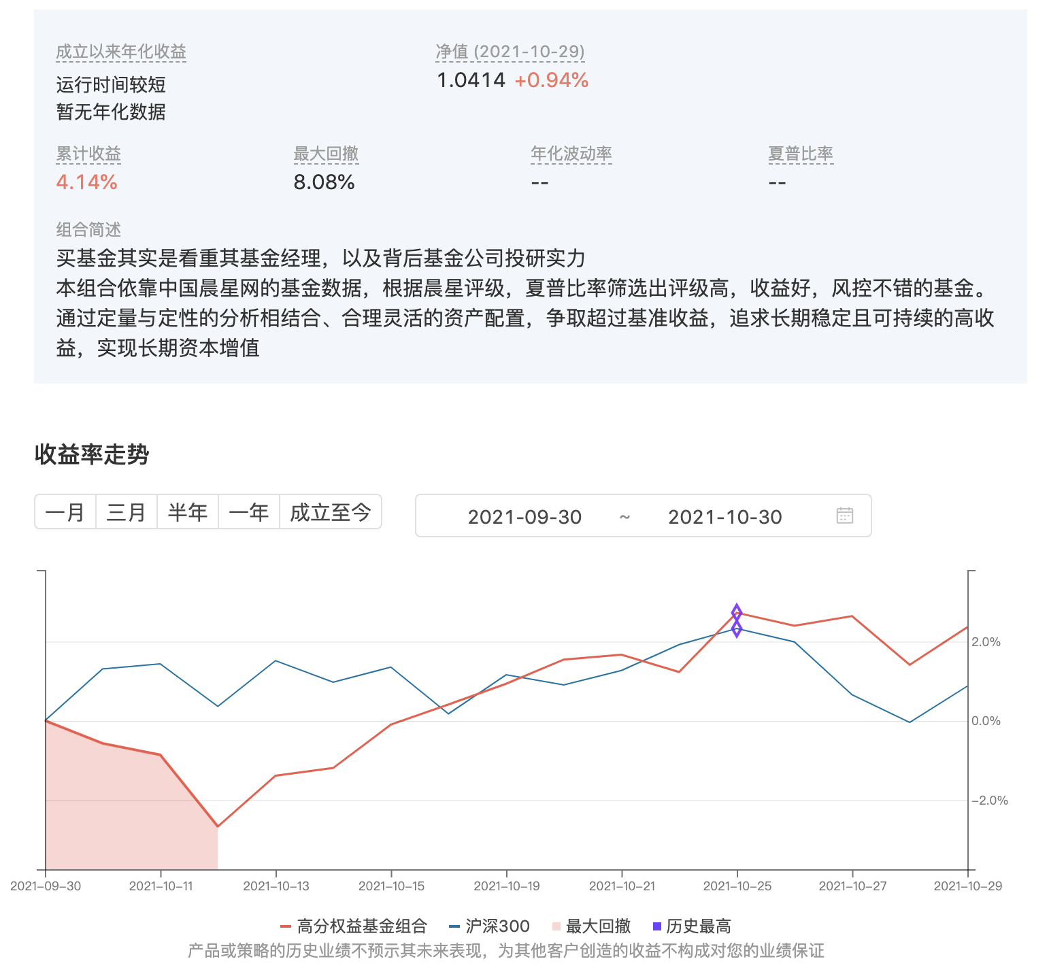This screenshot has height=974, width=1049.
Task: Click the 收益率走势 section heading
Action: pyautogui.click(x=92, y=454)
